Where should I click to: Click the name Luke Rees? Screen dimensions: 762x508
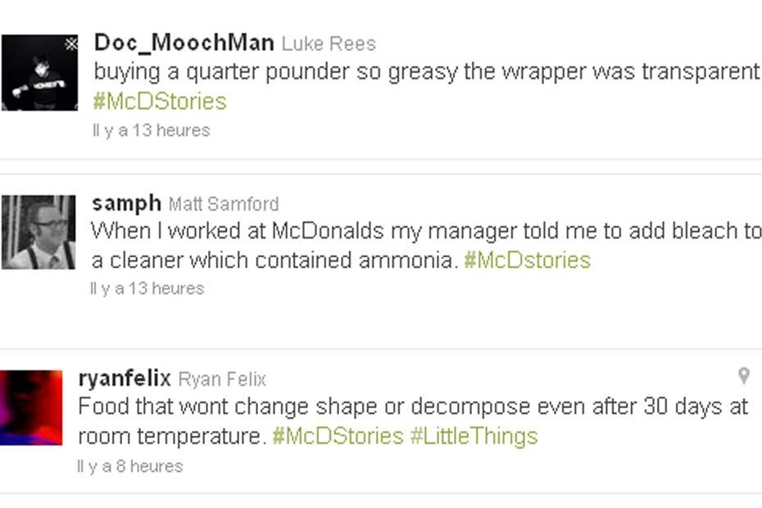329,44
